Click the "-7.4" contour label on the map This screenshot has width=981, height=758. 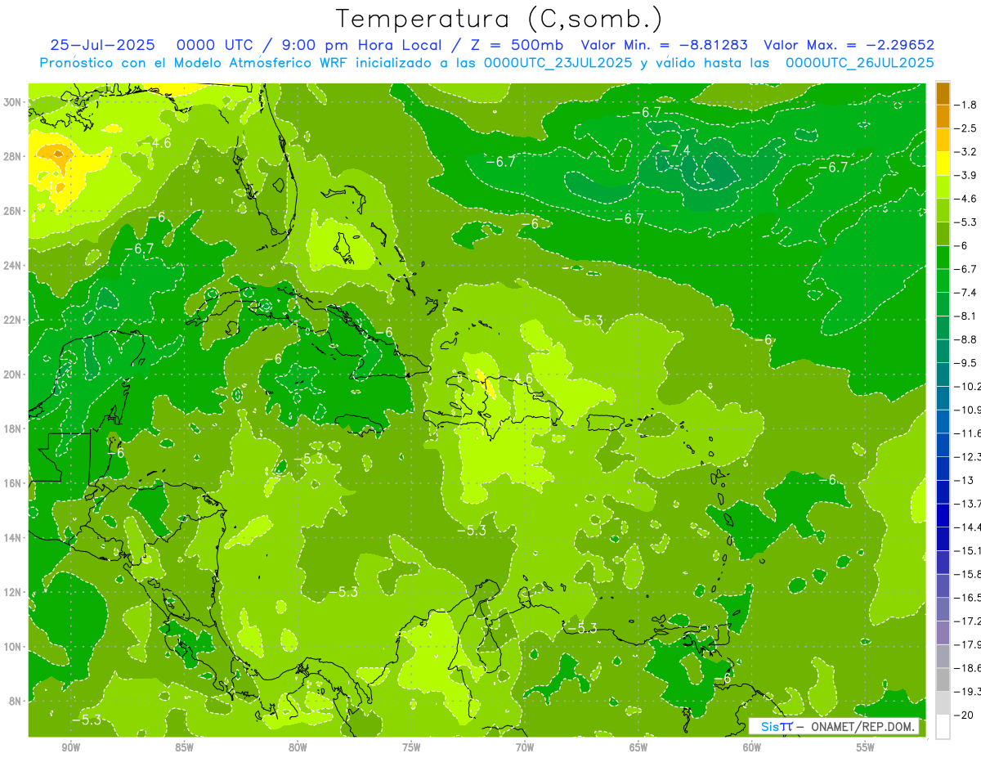tap(675, 150)
